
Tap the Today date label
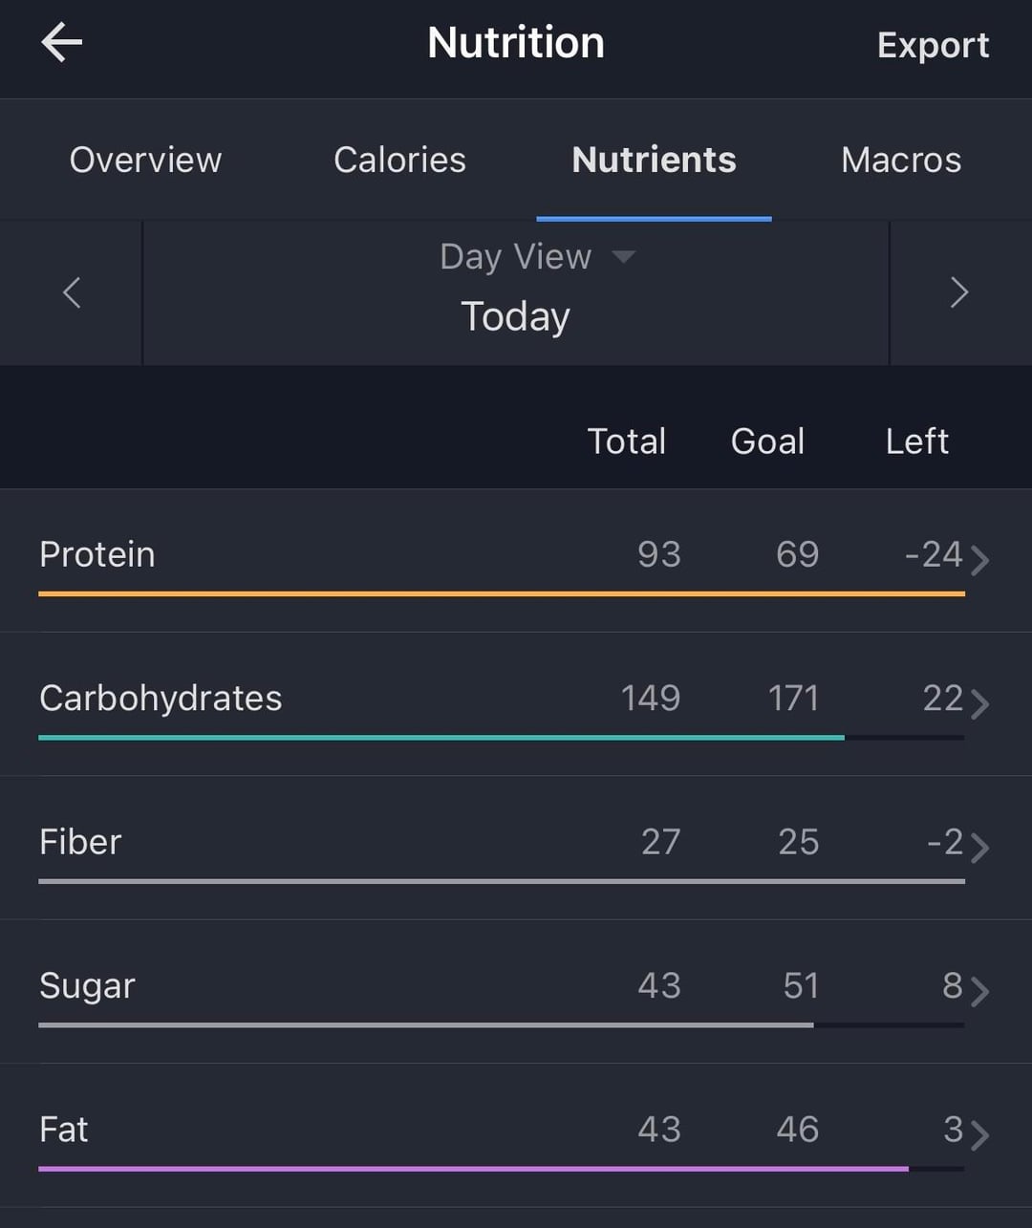coord(516,316)
